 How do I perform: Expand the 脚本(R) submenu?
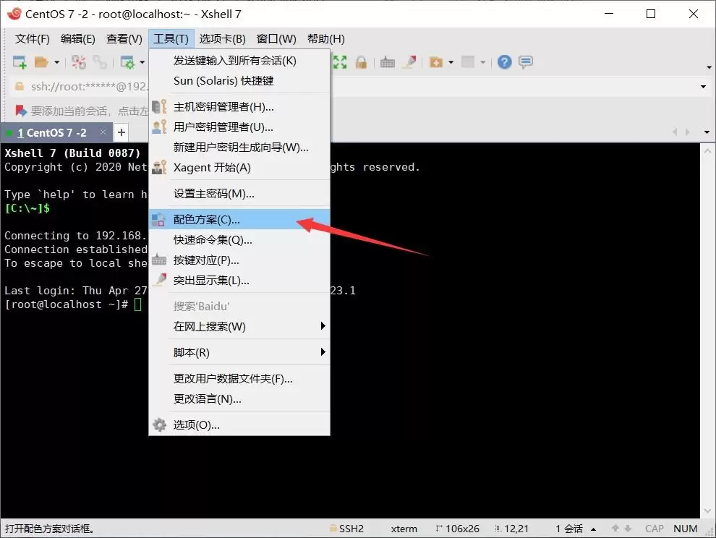pyautogui.click(x=239, y=353)
